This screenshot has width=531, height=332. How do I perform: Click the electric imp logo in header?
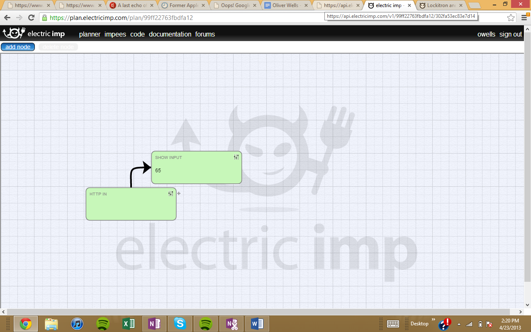pyautogui.click(x=34, y=34)
